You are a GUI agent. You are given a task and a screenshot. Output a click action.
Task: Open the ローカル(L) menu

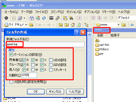12,12
